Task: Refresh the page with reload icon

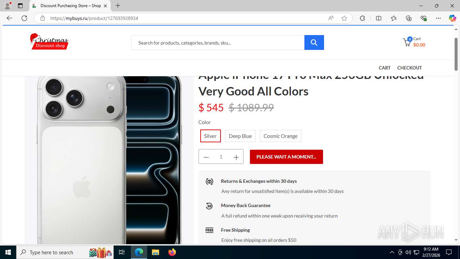Action: click(24, 18)
